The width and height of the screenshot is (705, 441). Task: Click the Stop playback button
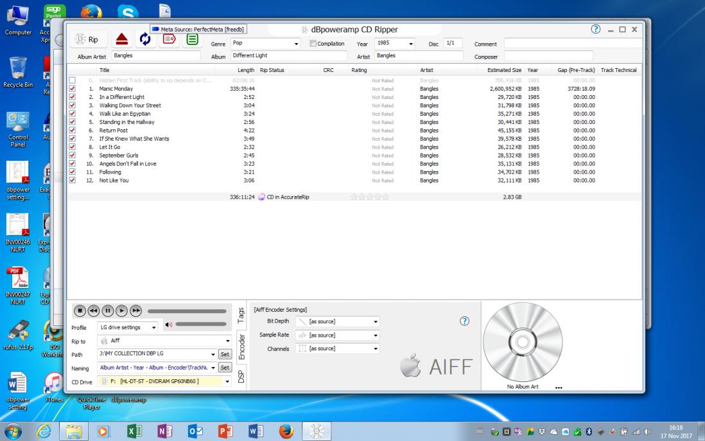click(80, 310)
